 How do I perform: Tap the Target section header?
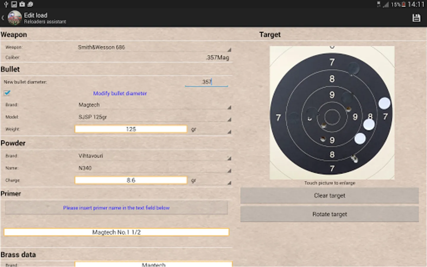tap(270, 34)
